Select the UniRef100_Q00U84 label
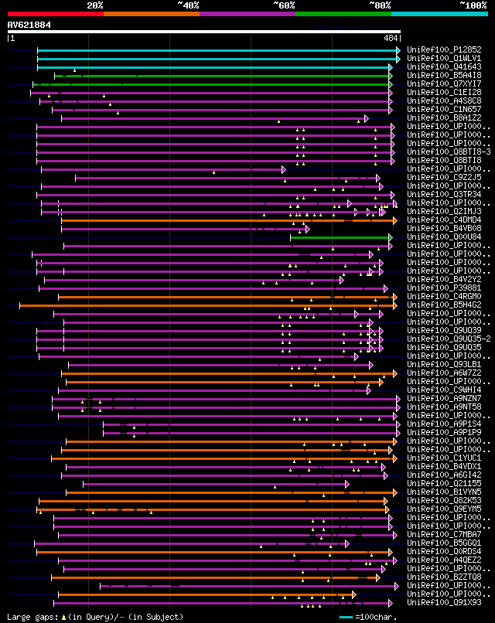This screenshot has height=623, width=495. 444,237
